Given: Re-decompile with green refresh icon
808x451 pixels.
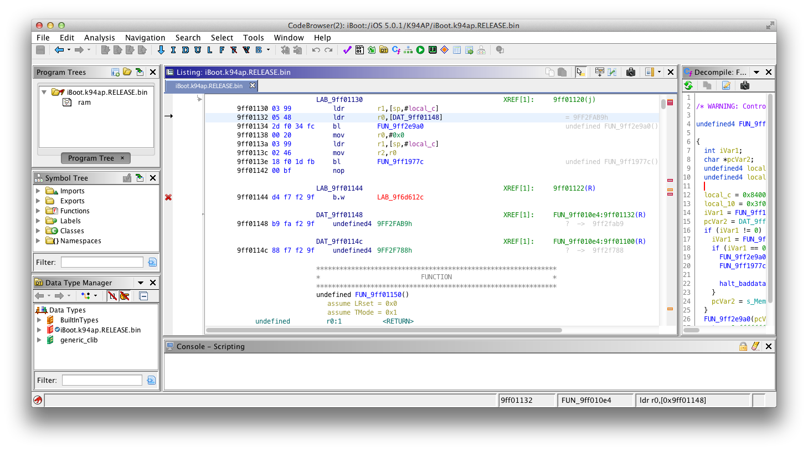Looking at the screenshot, I should pos(688,85).
